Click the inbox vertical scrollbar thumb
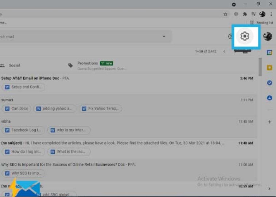276x197 pixels. click(260, 67)
